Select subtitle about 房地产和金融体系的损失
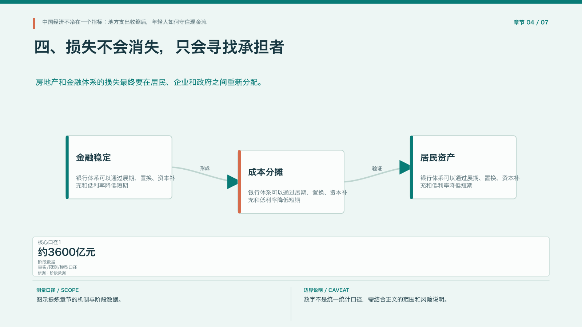This screenshot has width=582, height=327. pyautogui.click(x=149, y=82)
